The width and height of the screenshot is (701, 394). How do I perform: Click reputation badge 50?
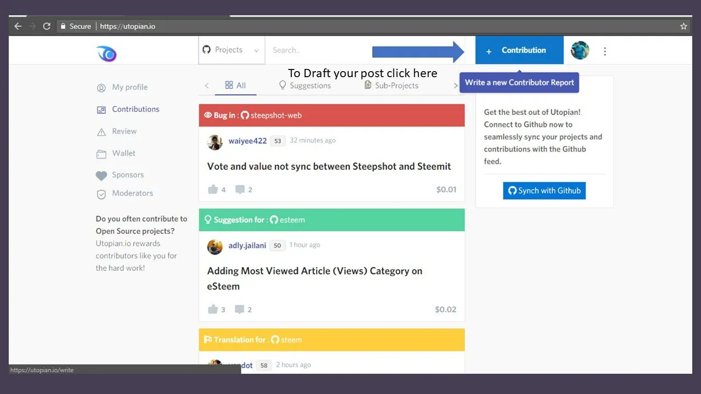277,246
